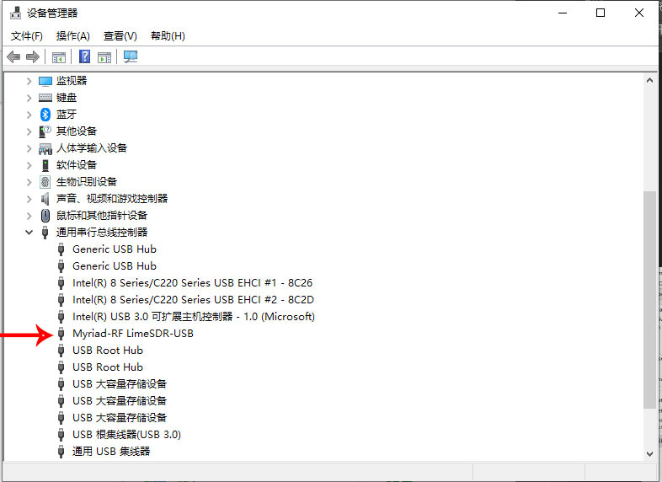Select the monitor icon beside 监视器
The image size is (662, 482).
tap(45, 81)
